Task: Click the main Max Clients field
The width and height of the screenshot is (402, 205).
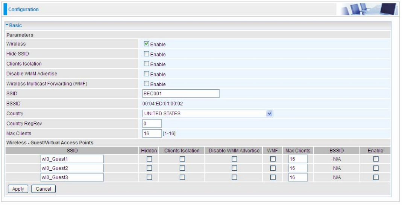Action: (x=152, y=133)
